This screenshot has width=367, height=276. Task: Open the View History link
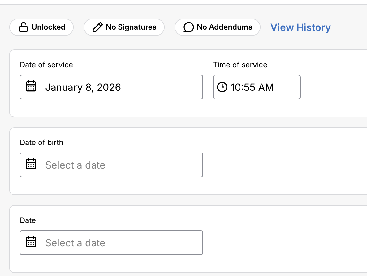(300, 27)
